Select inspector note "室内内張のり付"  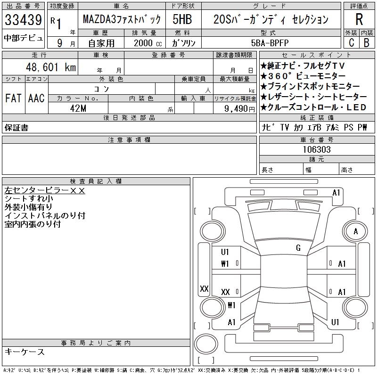[x=33, y=224]
